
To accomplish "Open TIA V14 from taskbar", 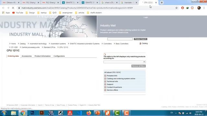I will (51, 113).
